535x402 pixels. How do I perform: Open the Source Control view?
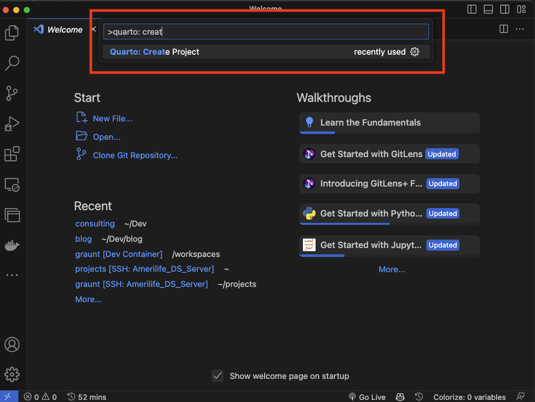click(x=12, y=94)
